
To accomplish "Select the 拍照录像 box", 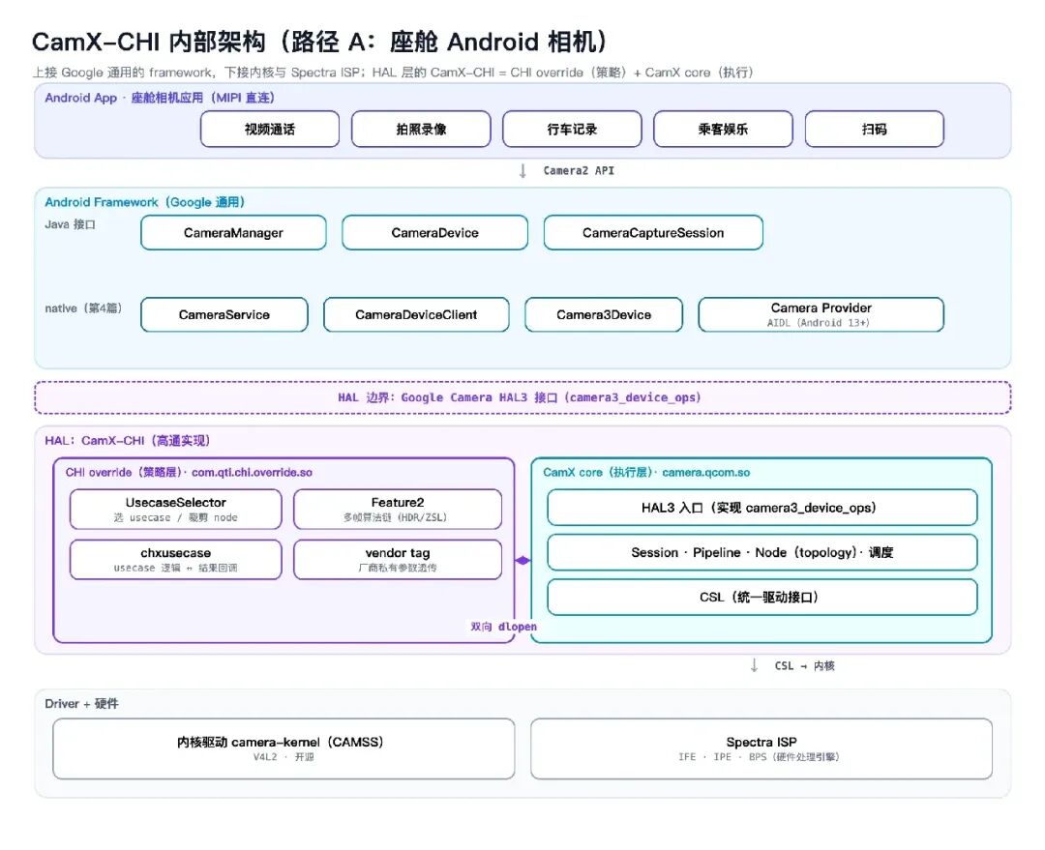I will click(421, 130).
